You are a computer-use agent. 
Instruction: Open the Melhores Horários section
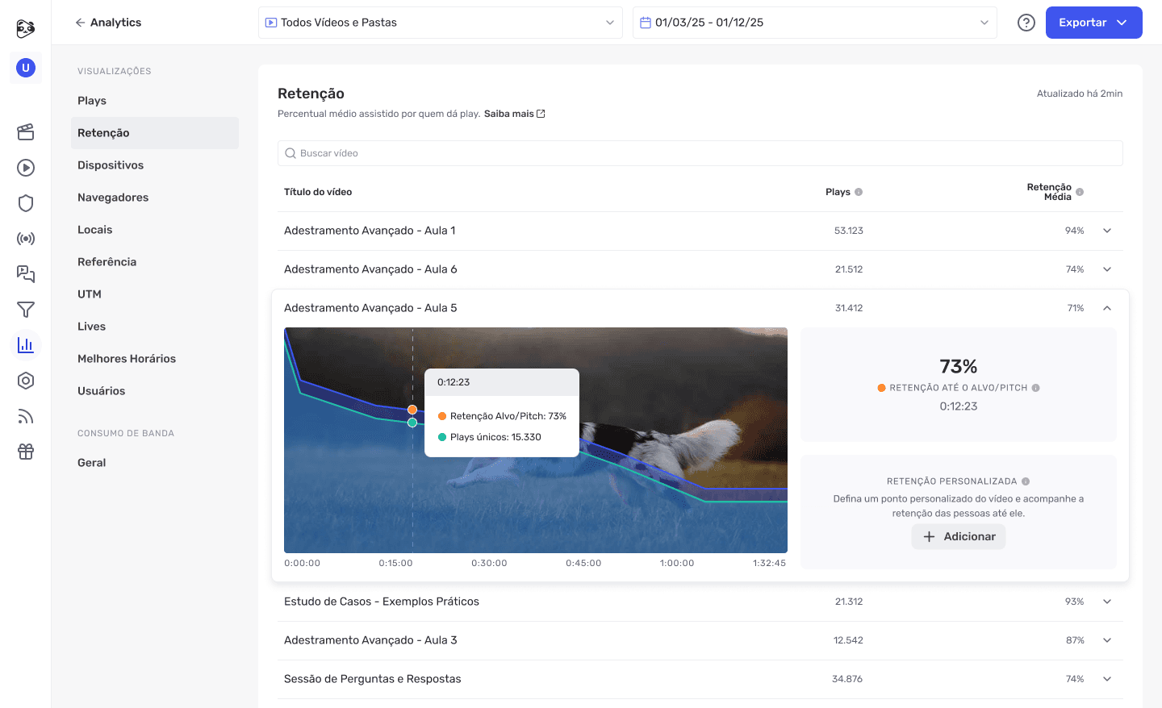pyautogui.click(x=127, y=358)
